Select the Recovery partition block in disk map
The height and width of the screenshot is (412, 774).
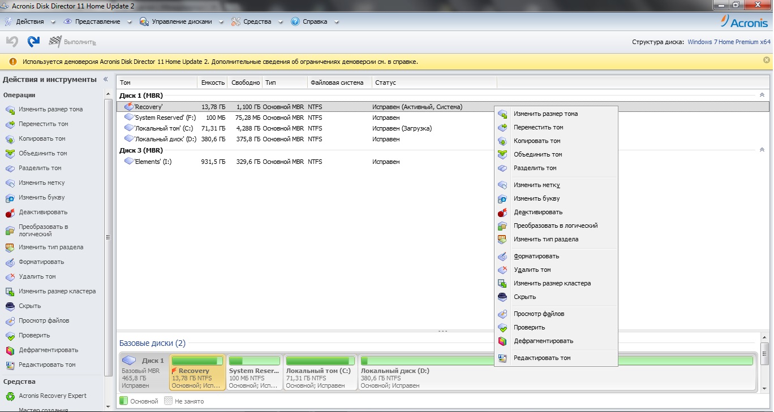click(197, 372)
